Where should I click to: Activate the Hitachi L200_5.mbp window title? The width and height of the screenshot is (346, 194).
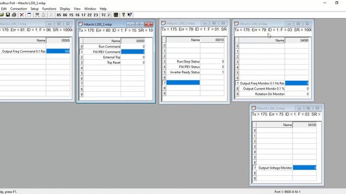271,108
